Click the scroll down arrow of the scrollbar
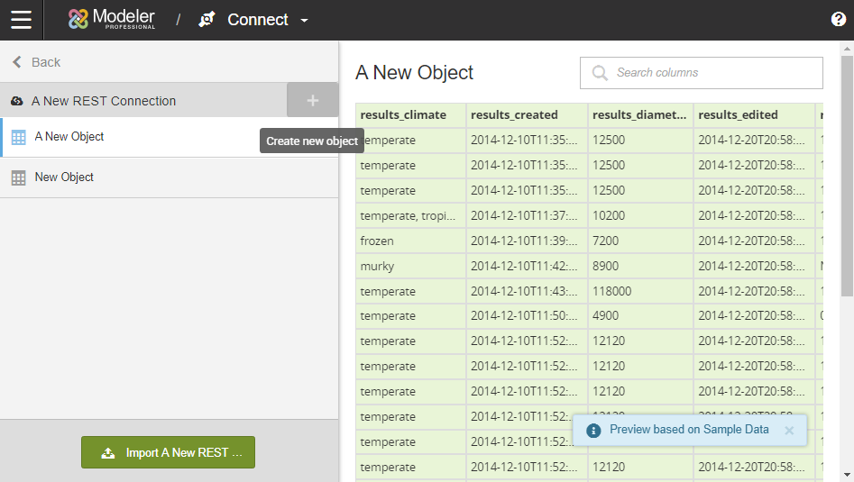 [847, 474]
